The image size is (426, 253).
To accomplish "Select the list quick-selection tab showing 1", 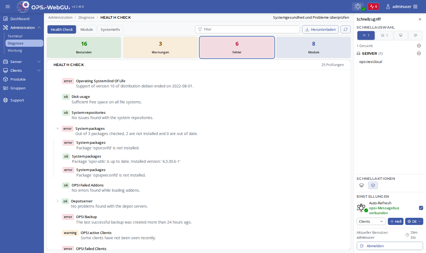I will (x=366, y=35).
